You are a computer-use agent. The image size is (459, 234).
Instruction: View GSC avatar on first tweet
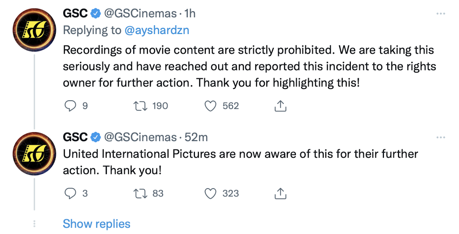click(34, 30)
